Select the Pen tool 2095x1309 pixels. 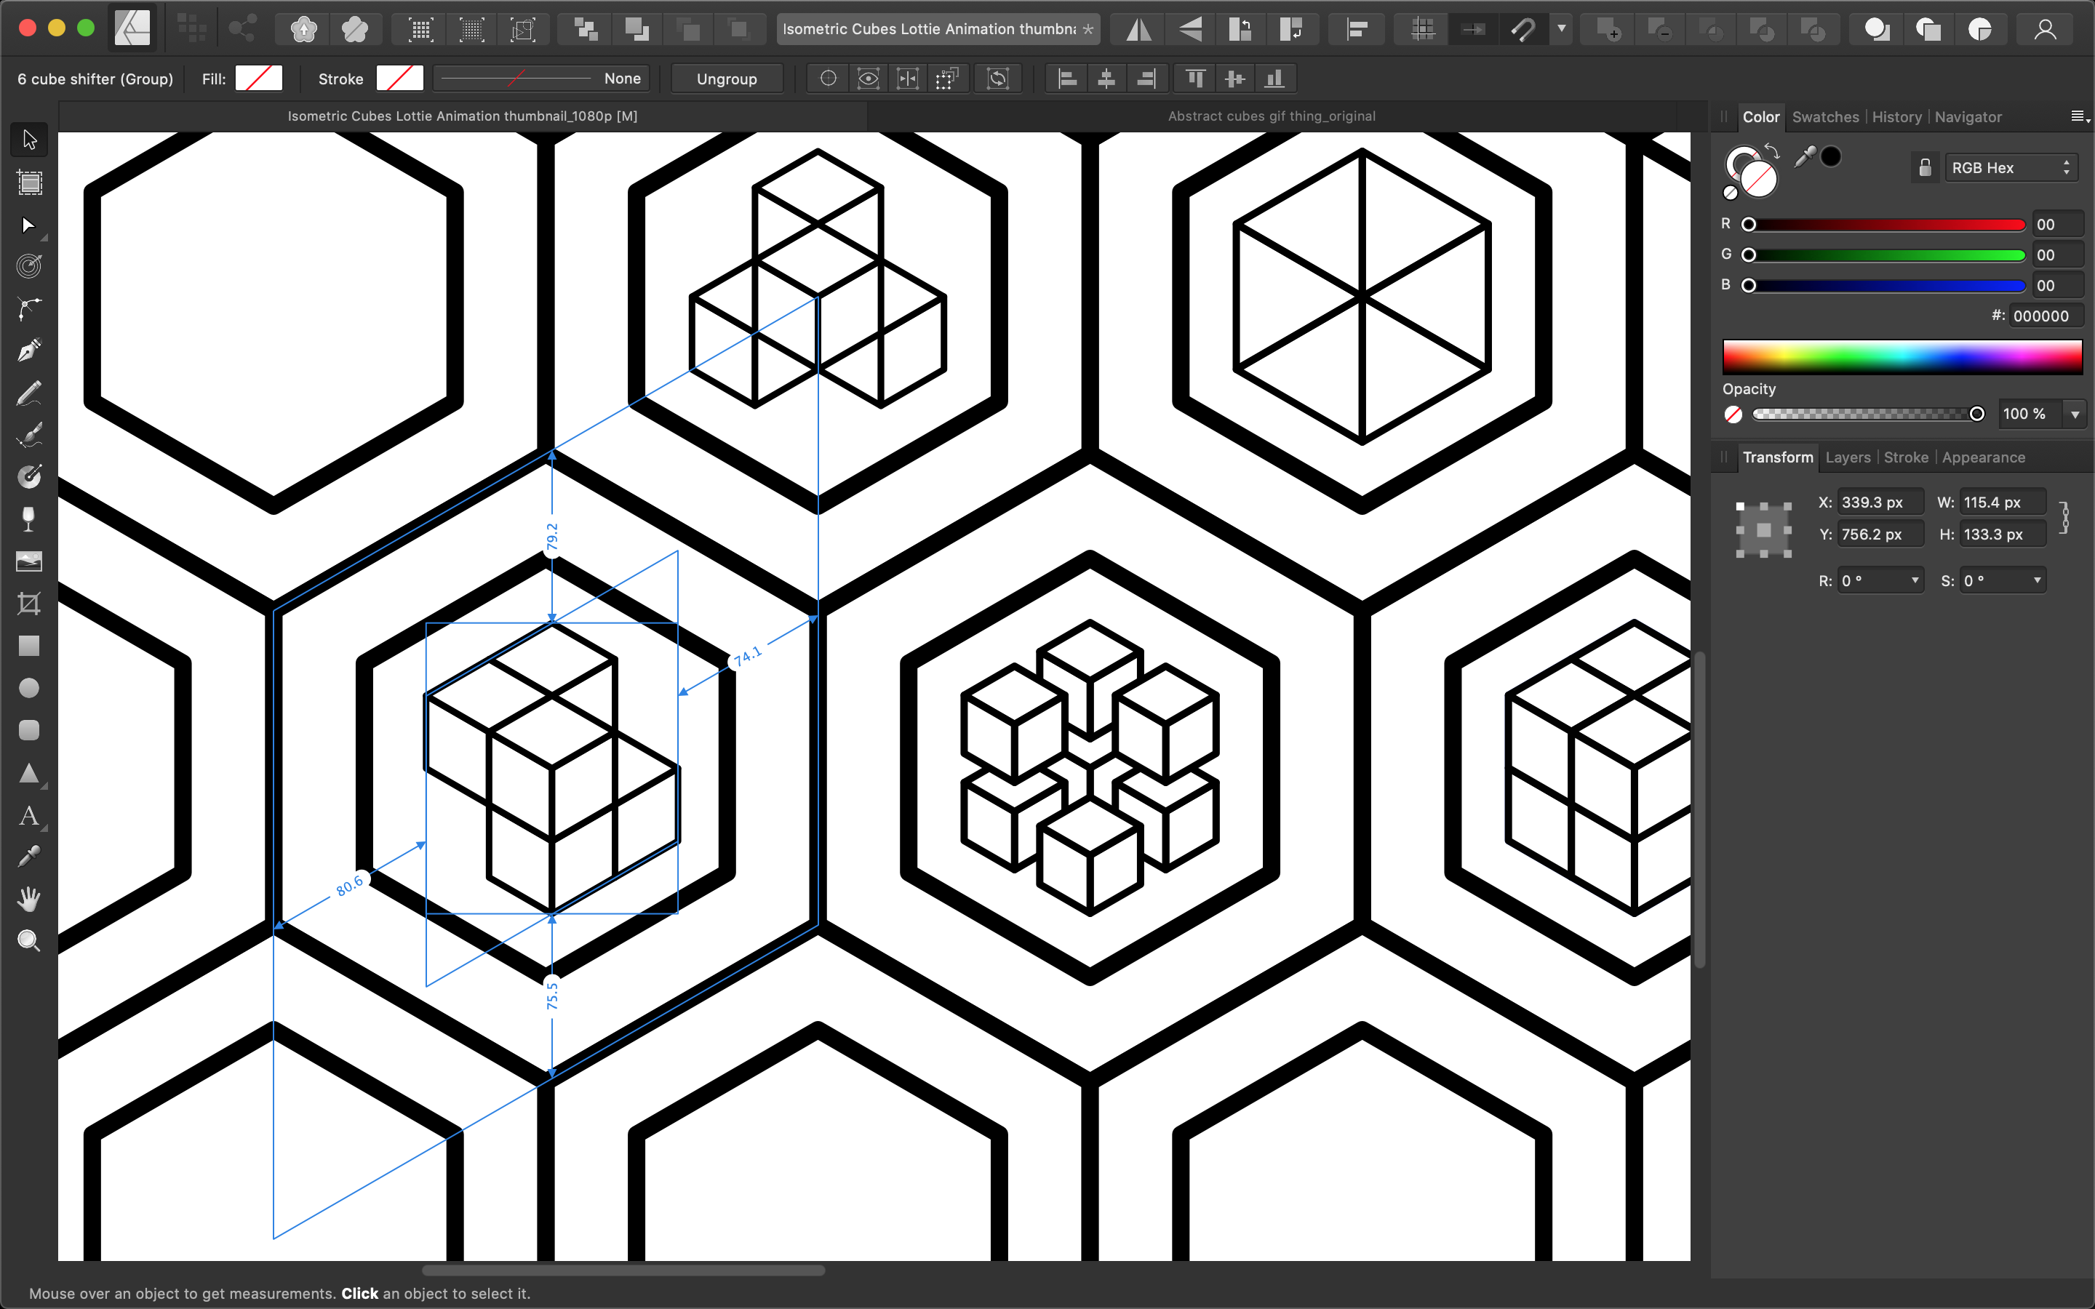pyautogui.click(x=29, y=351)
